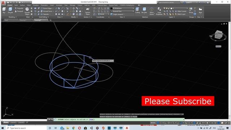
Task: Select the Move Gizmo tool
Action: [x=152, y=11]
